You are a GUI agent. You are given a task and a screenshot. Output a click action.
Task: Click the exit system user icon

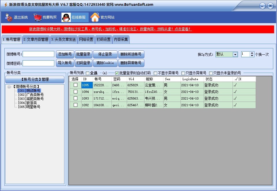coord(8,17)
